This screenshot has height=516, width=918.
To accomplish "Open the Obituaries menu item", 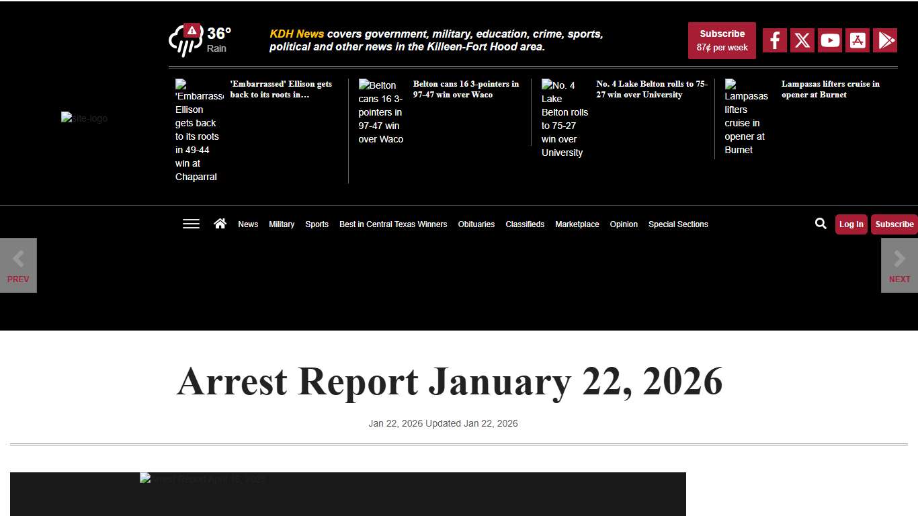I will (476, 224).
